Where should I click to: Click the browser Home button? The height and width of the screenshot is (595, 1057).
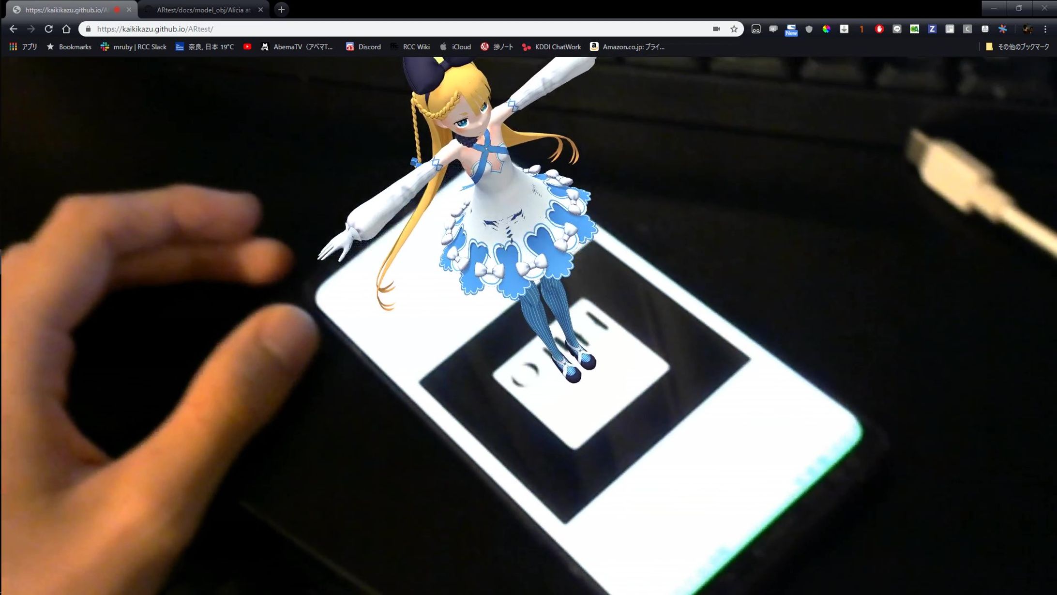point(67,29)
